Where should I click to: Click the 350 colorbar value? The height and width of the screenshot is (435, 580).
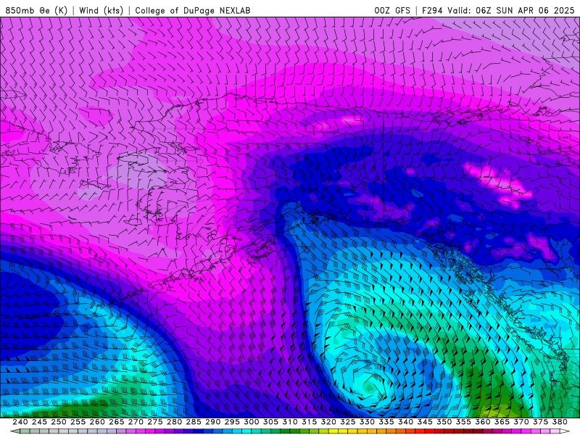click(x=444, y=422)
